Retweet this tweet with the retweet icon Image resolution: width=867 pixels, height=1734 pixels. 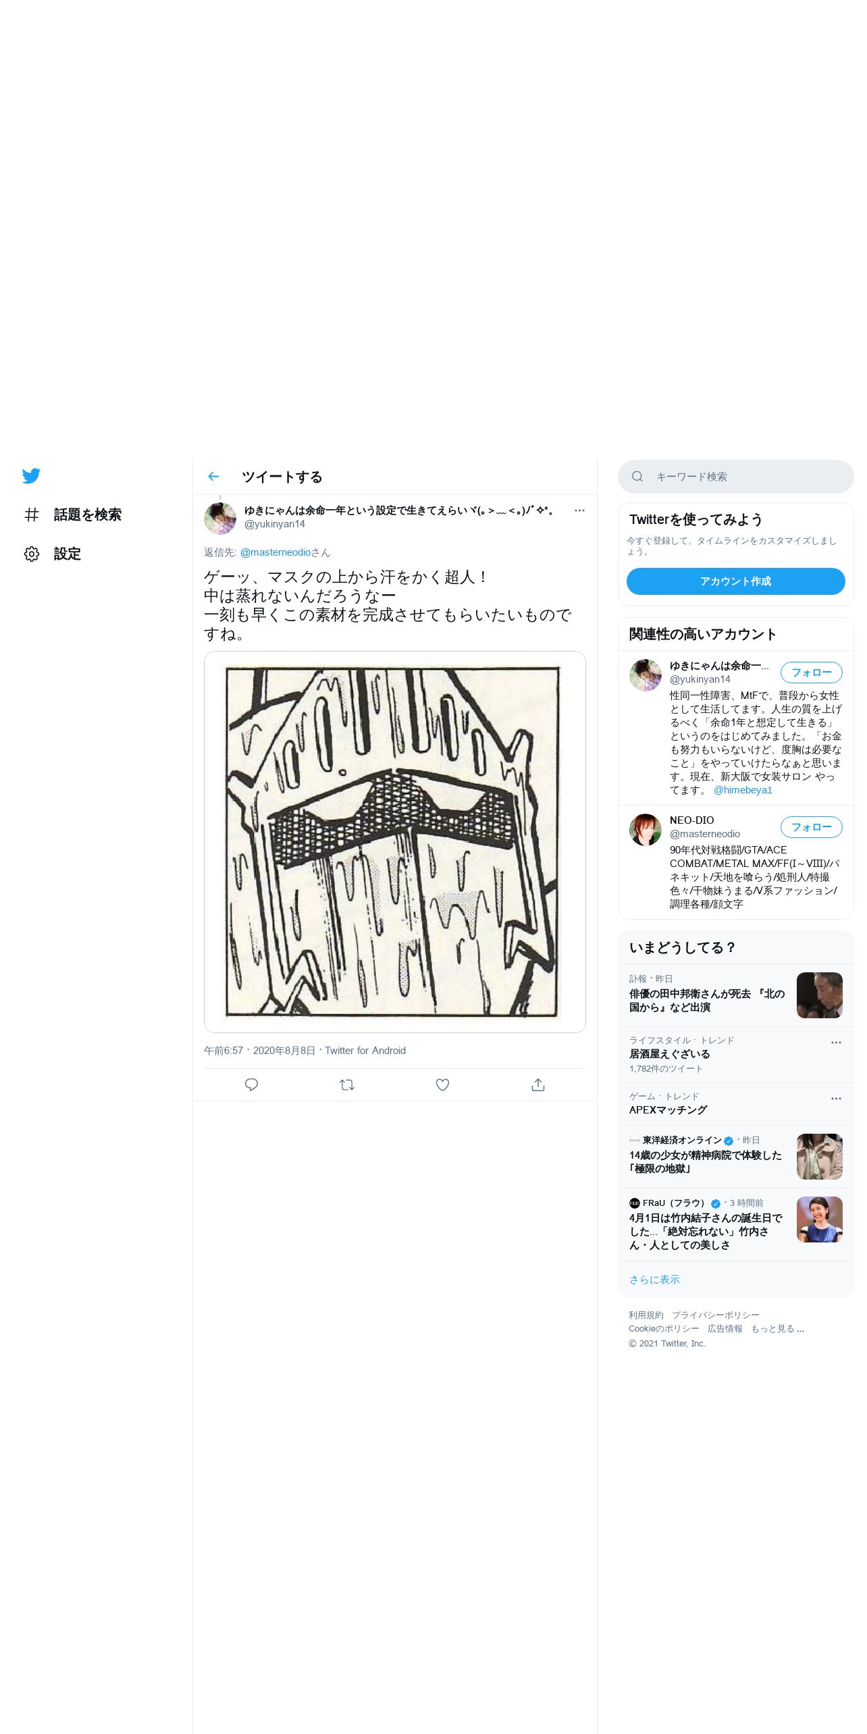[347, 1084]
